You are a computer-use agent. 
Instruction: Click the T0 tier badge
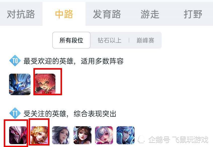coord(15,61)
